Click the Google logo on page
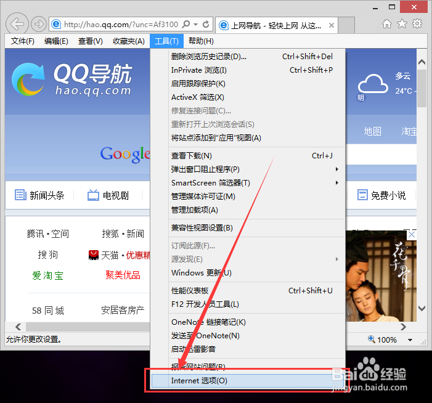The width and height of the screenshot is (432, 403). pos(125,154)
